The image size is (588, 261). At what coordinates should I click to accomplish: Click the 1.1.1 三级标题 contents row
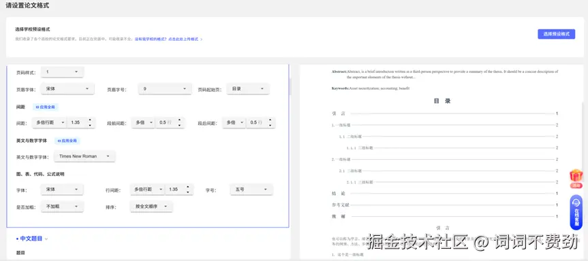pos(452,147)
